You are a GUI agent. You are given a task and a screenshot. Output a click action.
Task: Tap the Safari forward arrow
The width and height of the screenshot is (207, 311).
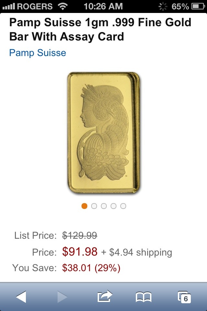[62, 297]
